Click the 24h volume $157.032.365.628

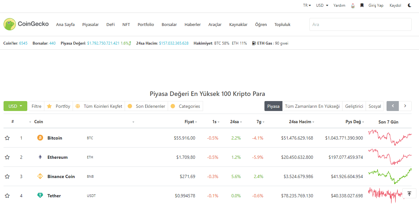pyautogui.click(x=174, y=43)
